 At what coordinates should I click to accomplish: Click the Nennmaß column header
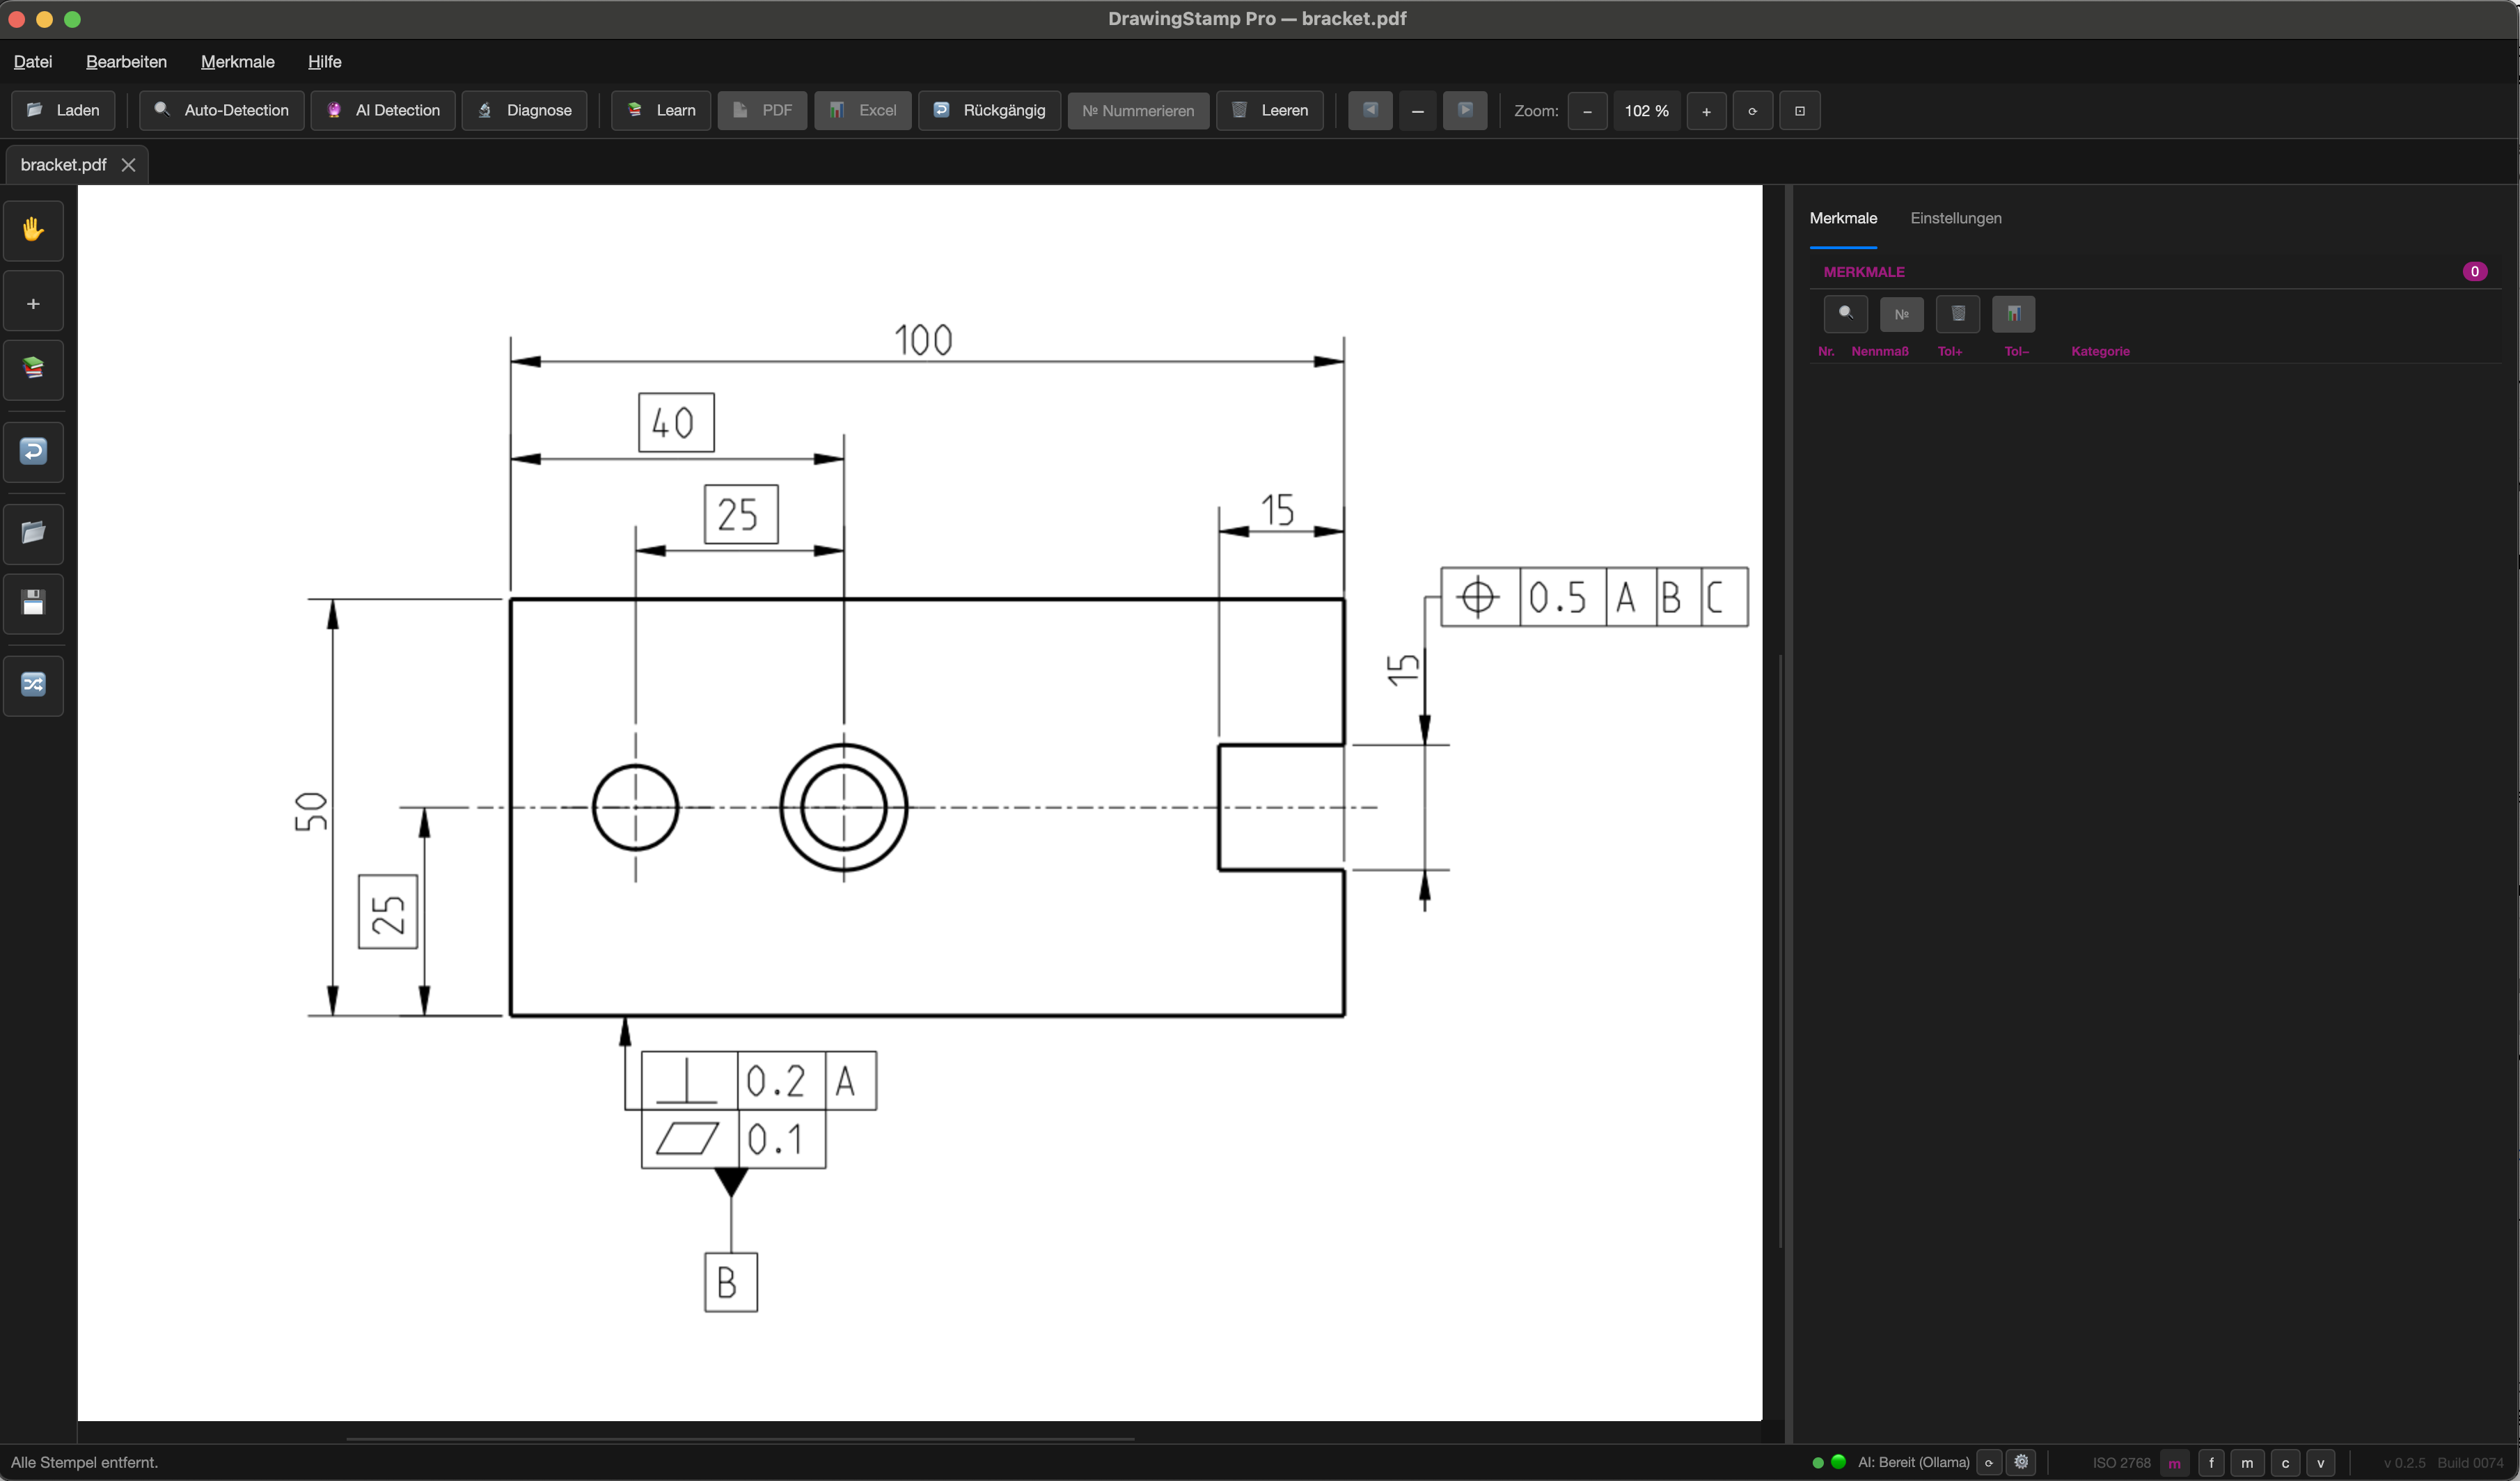tap(1880, 351)
